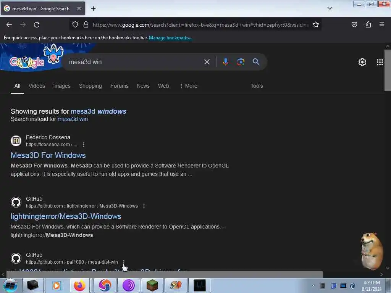Open the Save to Pocket button

tap(354, 25)
